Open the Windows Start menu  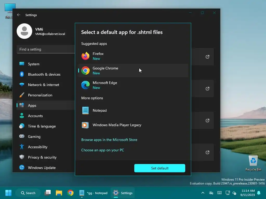(8, 193)
